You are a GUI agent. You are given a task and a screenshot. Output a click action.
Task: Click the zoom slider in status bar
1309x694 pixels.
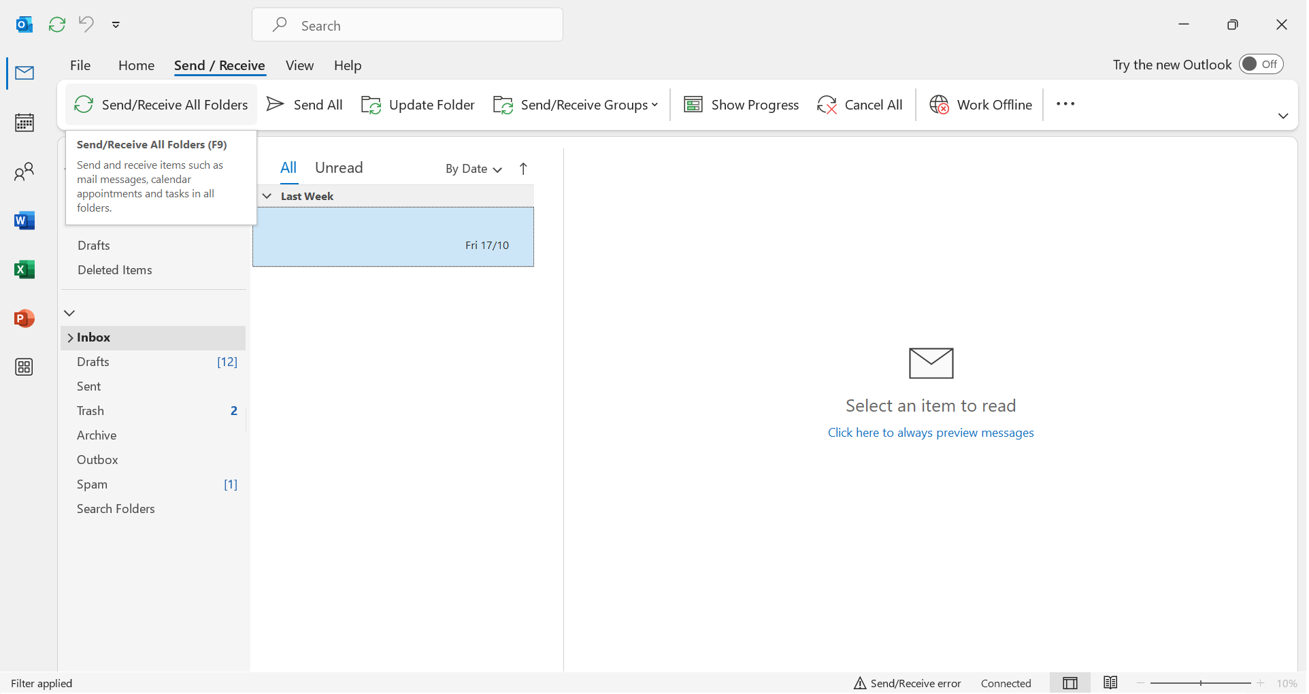1200,683
